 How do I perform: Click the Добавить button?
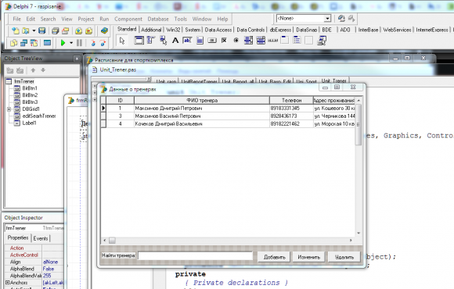point(274,257)
